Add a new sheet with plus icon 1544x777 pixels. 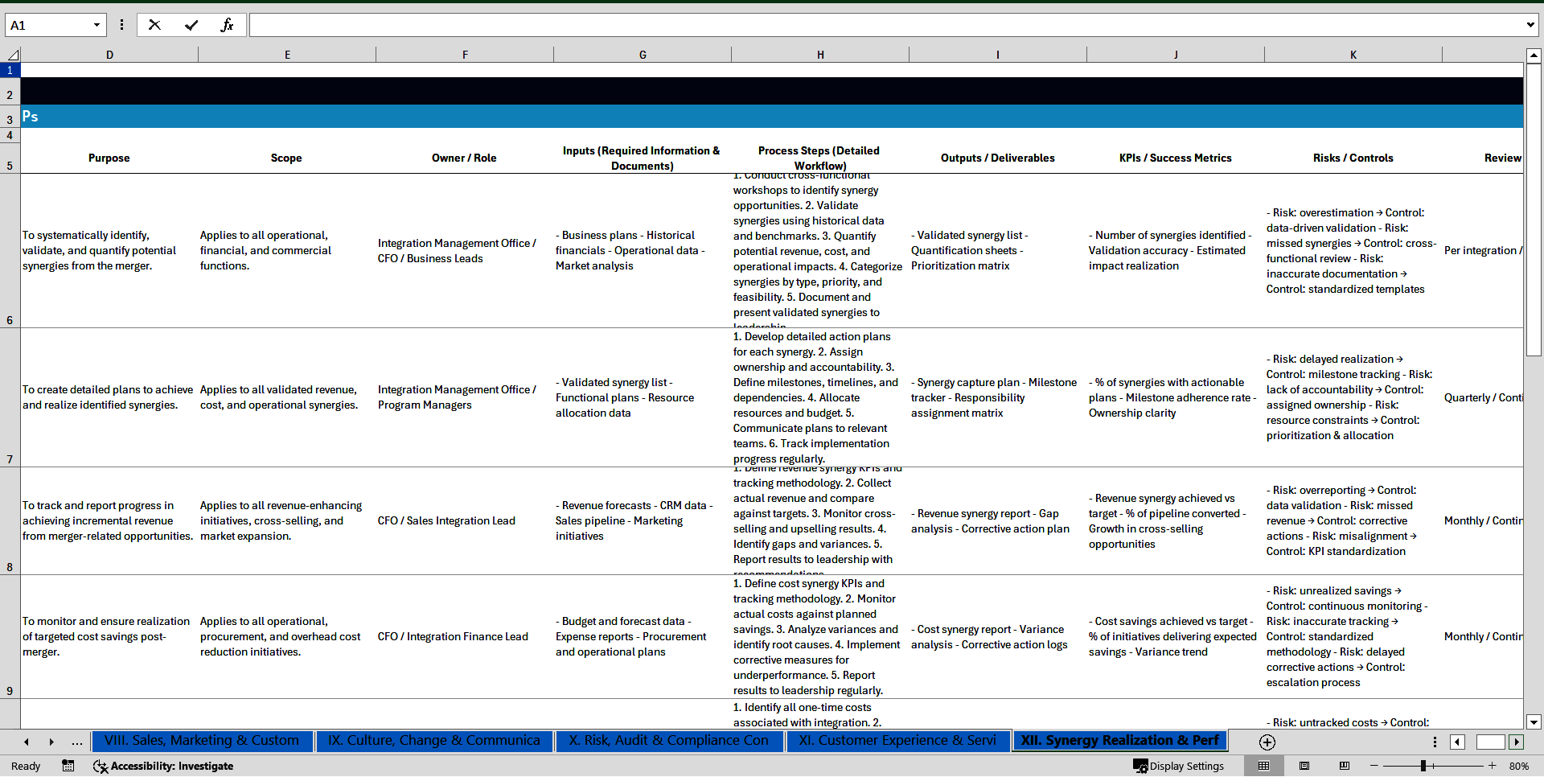click(1267, 742)
